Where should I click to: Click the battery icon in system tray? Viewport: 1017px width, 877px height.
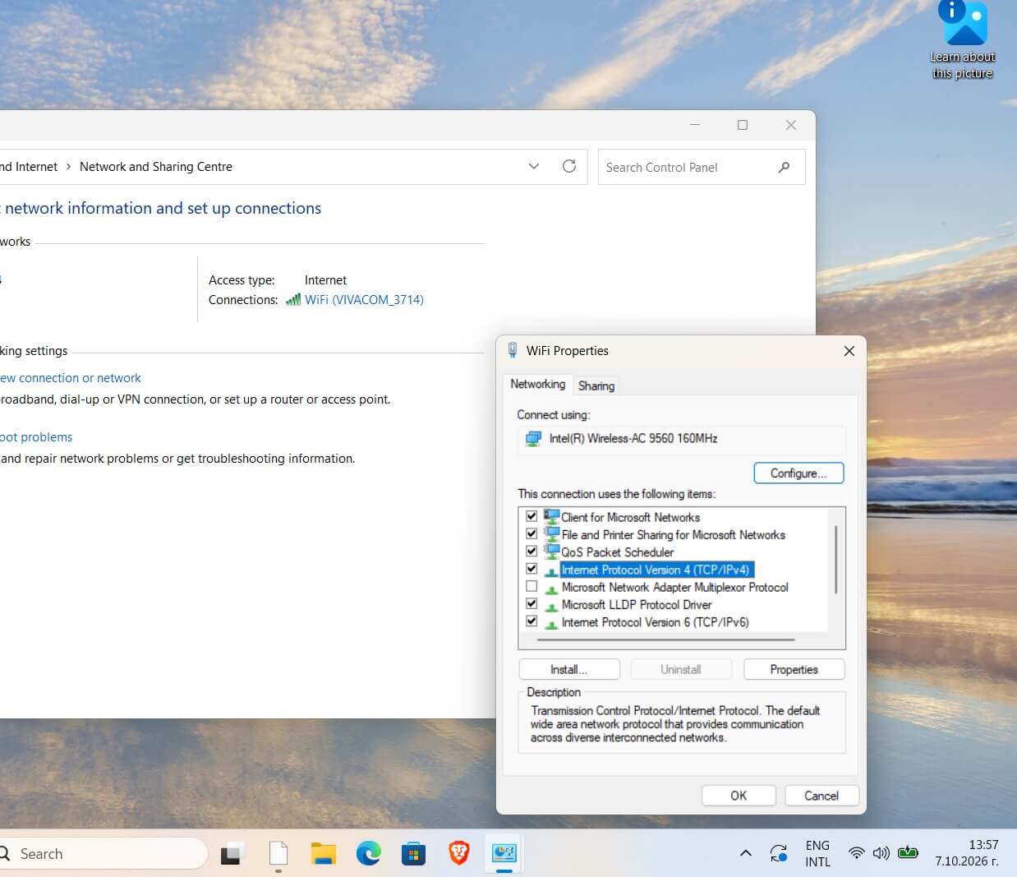pos(908,853)
